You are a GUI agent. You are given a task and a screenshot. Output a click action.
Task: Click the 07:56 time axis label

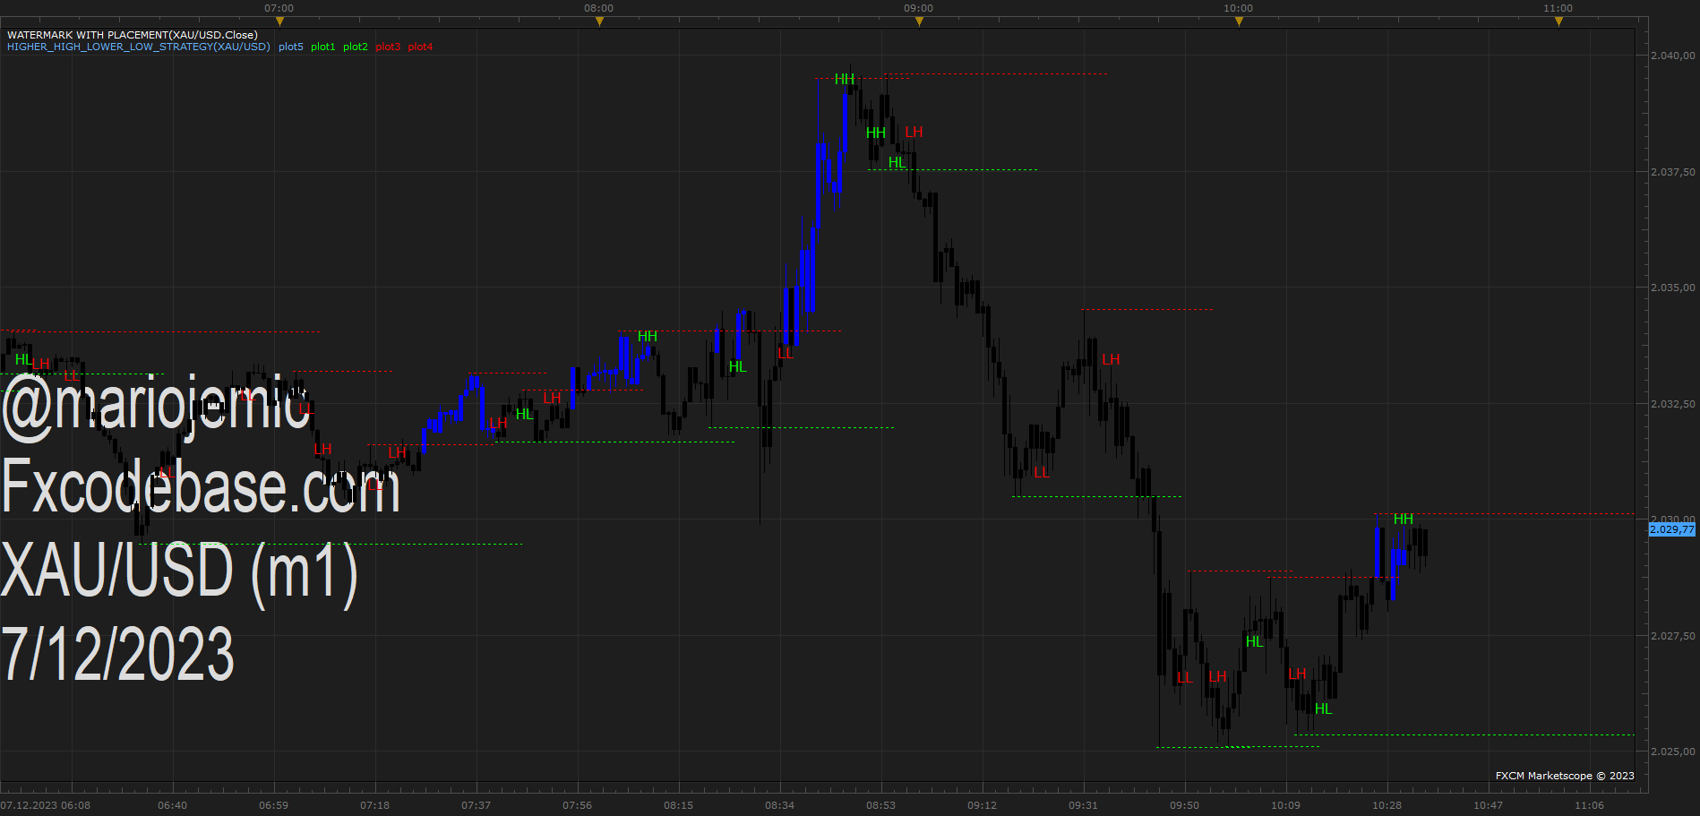pyautogui.click(x=578, y=805)
